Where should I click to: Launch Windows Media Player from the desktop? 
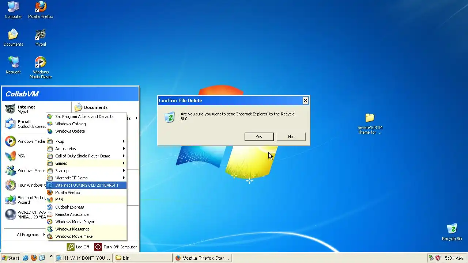(41, 68)
